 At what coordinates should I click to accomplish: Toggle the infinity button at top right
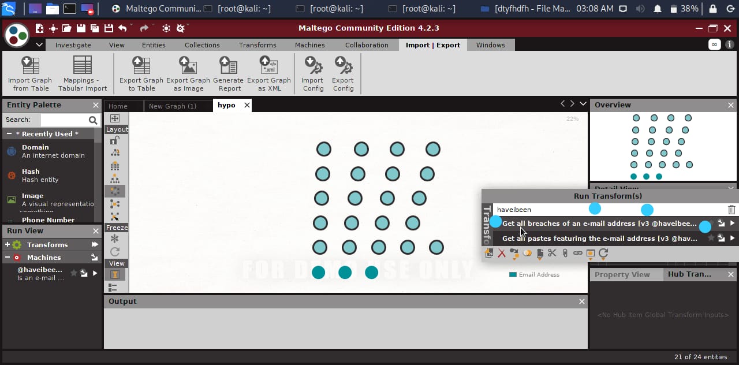(x=715, y=44)
